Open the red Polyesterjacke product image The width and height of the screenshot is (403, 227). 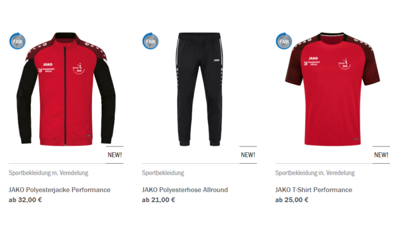tap(66, 89)
